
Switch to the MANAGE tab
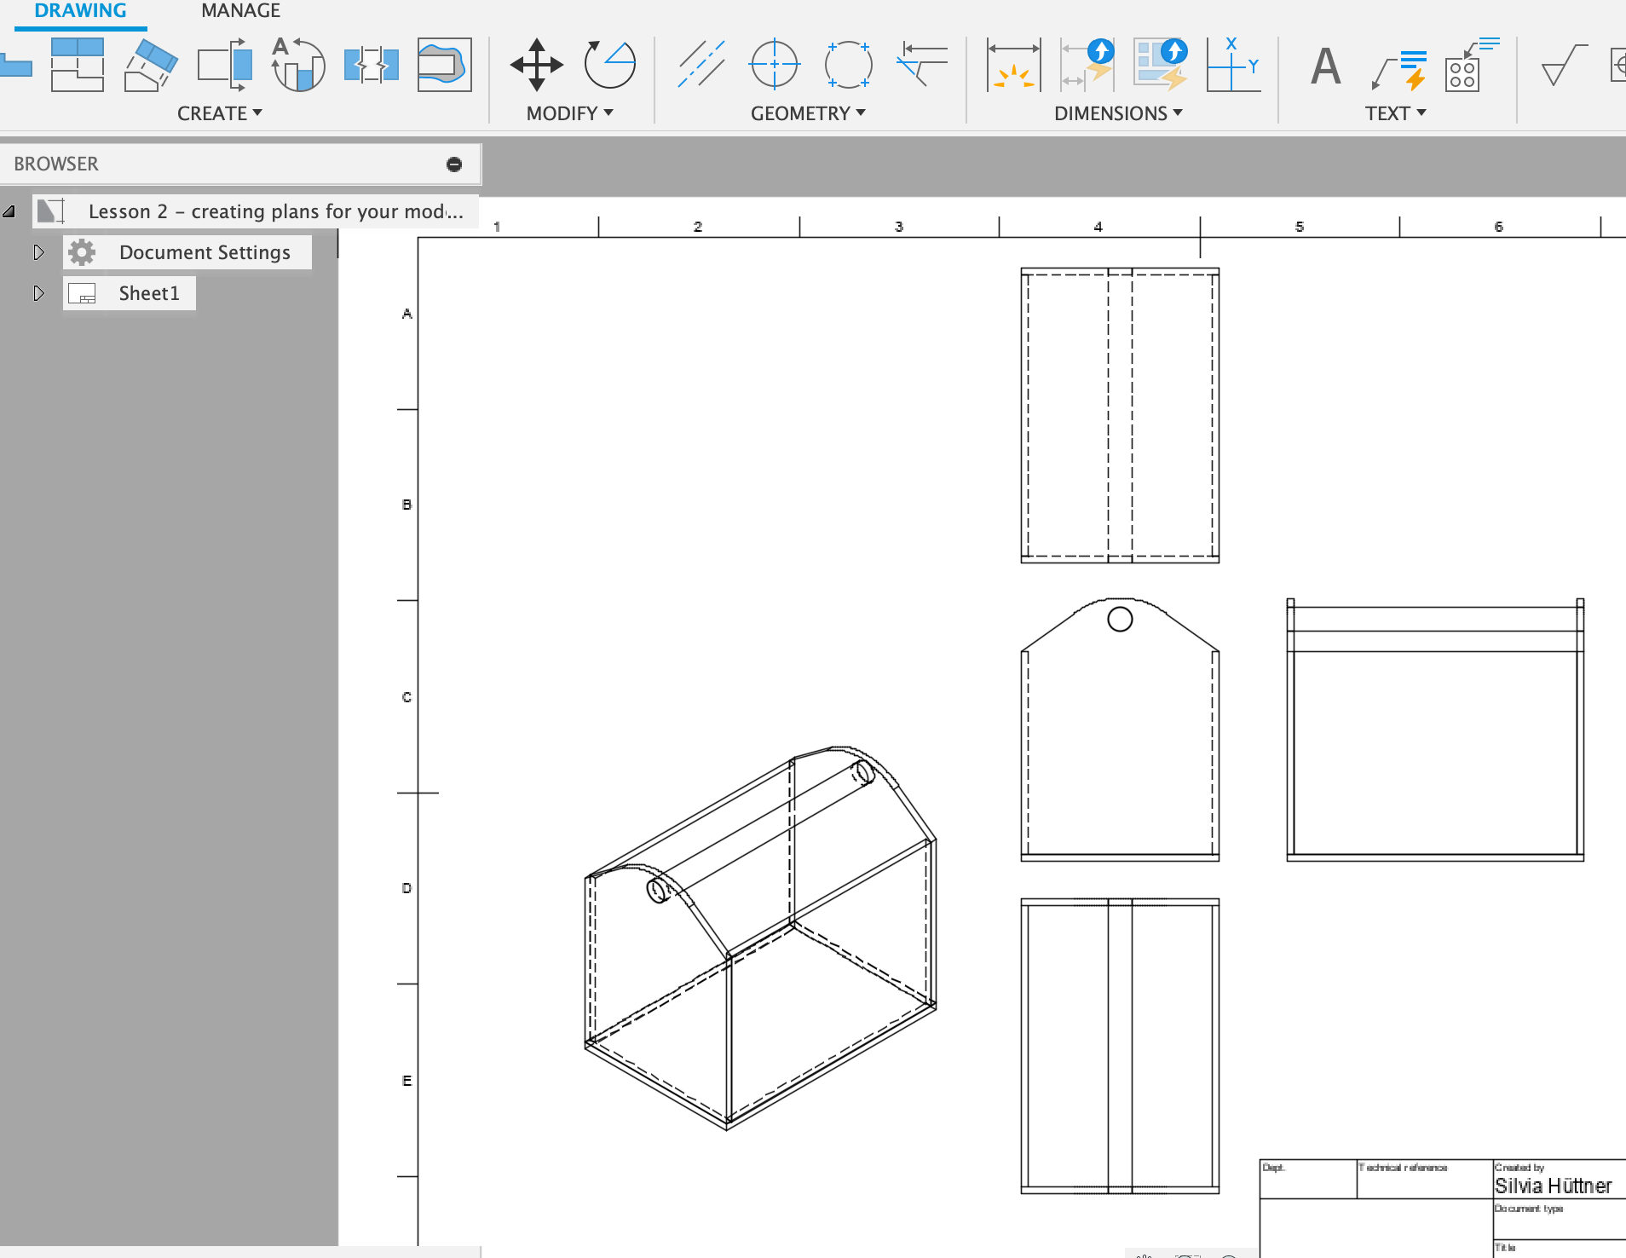(240, 11)
